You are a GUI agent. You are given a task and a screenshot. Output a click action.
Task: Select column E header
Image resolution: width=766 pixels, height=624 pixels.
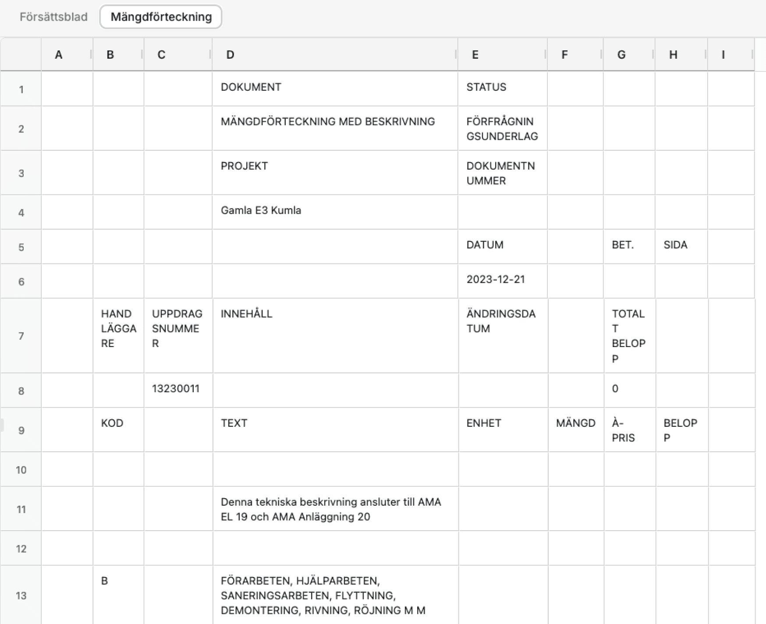point(503,55)
